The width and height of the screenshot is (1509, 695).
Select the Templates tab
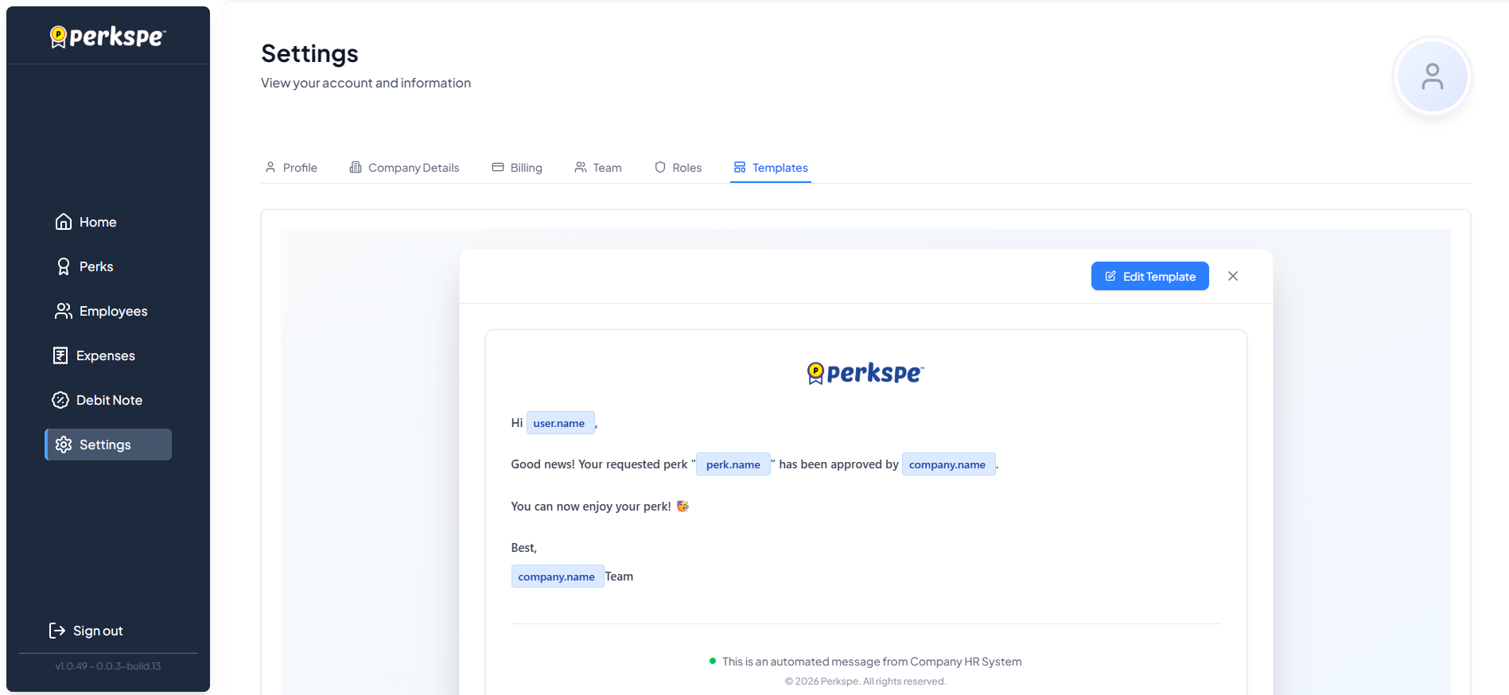coord(771,168)
